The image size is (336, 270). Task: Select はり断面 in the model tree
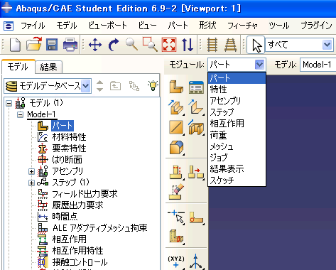tap(67, 160)
